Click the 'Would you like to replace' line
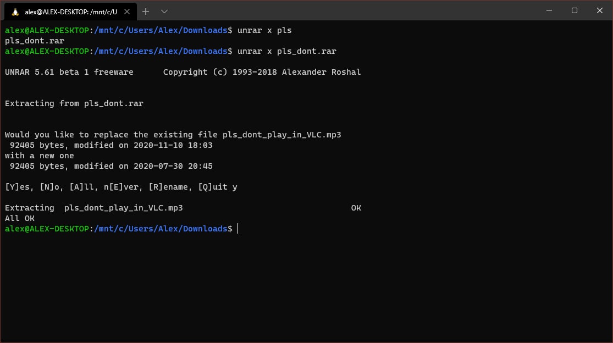The image size is (613, 343). [x=173, y=135]
